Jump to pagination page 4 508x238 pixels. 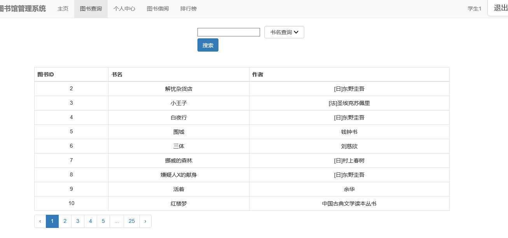91,221
